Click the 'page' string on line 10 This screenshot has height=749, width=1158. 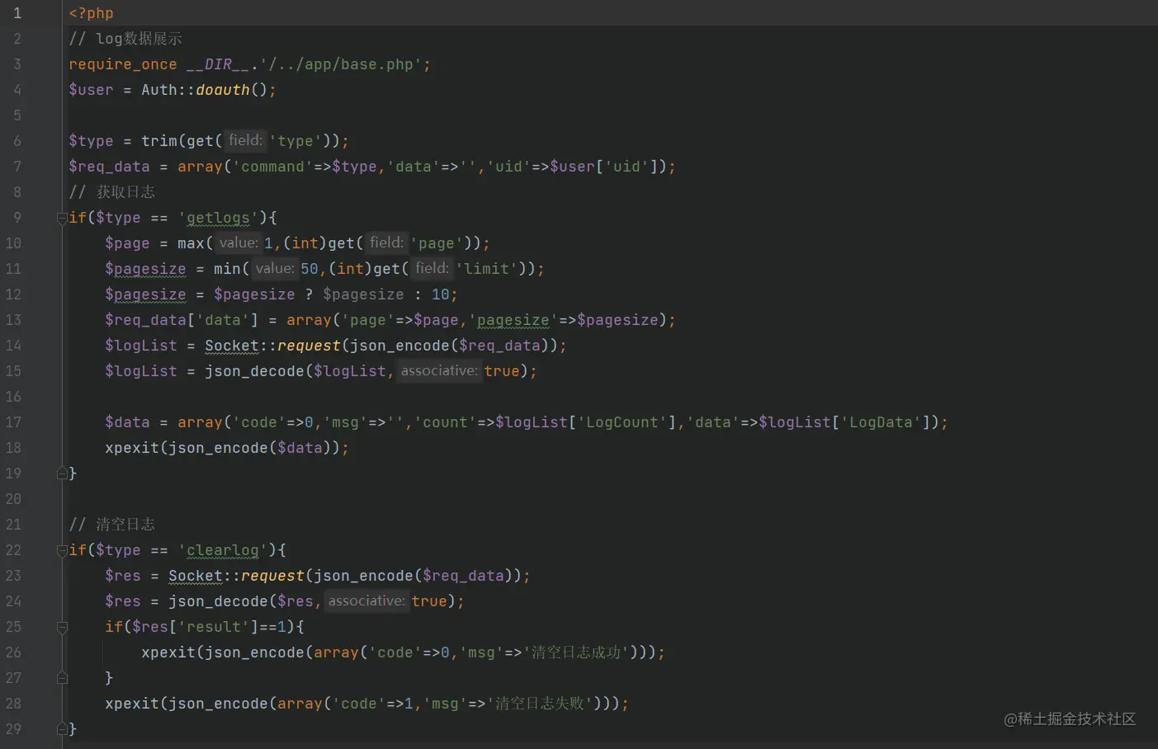tap(436, 243)
